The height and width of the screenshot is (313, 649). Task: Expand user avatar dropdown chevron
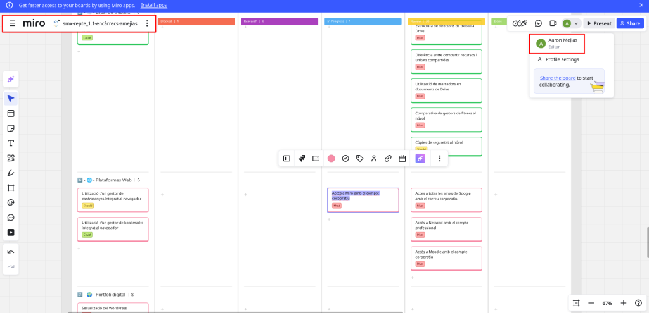(x=575, y=23)
